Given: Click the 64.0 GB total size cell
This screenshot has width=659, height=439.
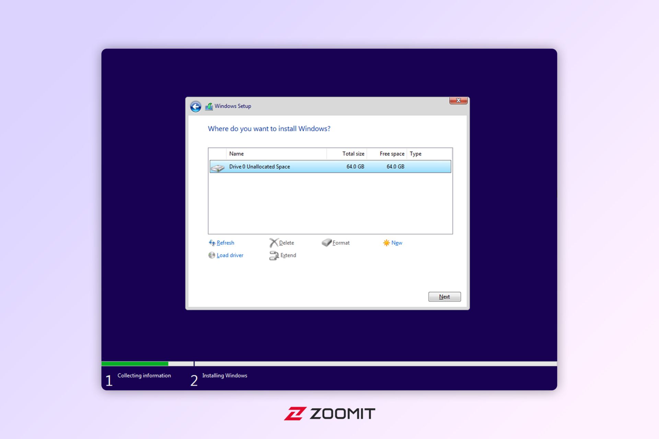Looking at the screenshot, I should pos(355,167).
